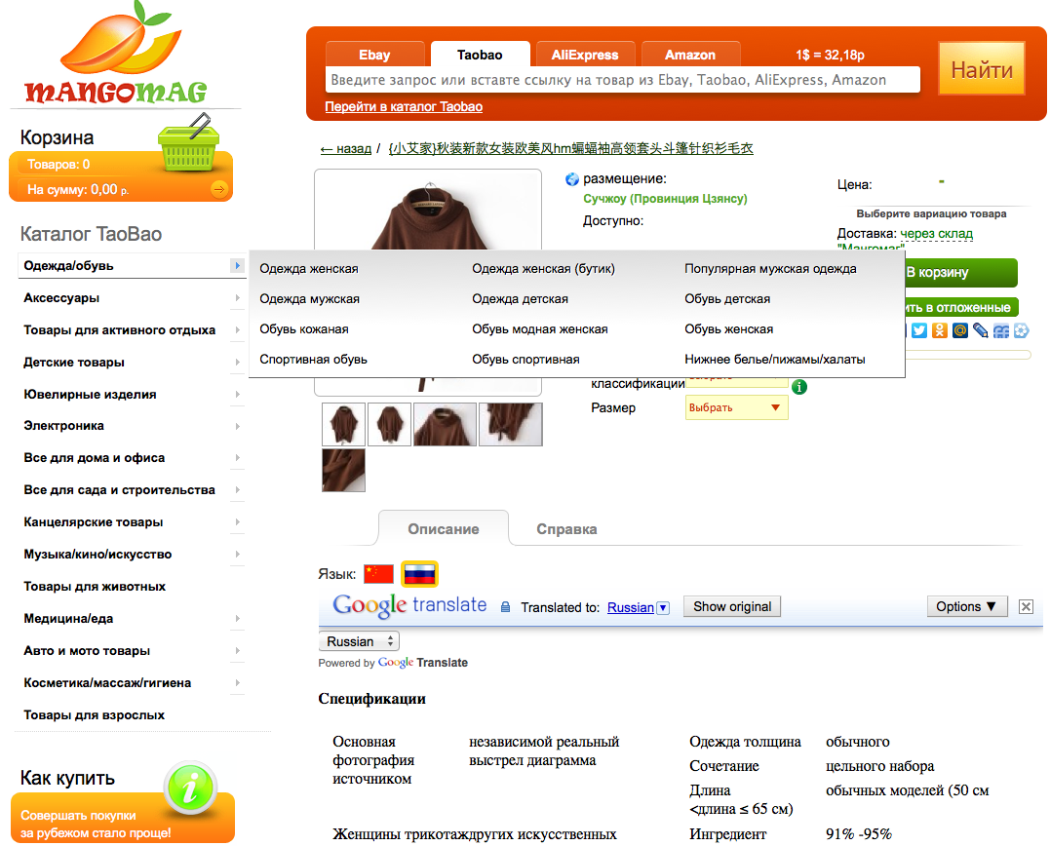The image size is (1050, 846).
Task: Select the fourth hem detail thumbnail
Action: point(510,424)
